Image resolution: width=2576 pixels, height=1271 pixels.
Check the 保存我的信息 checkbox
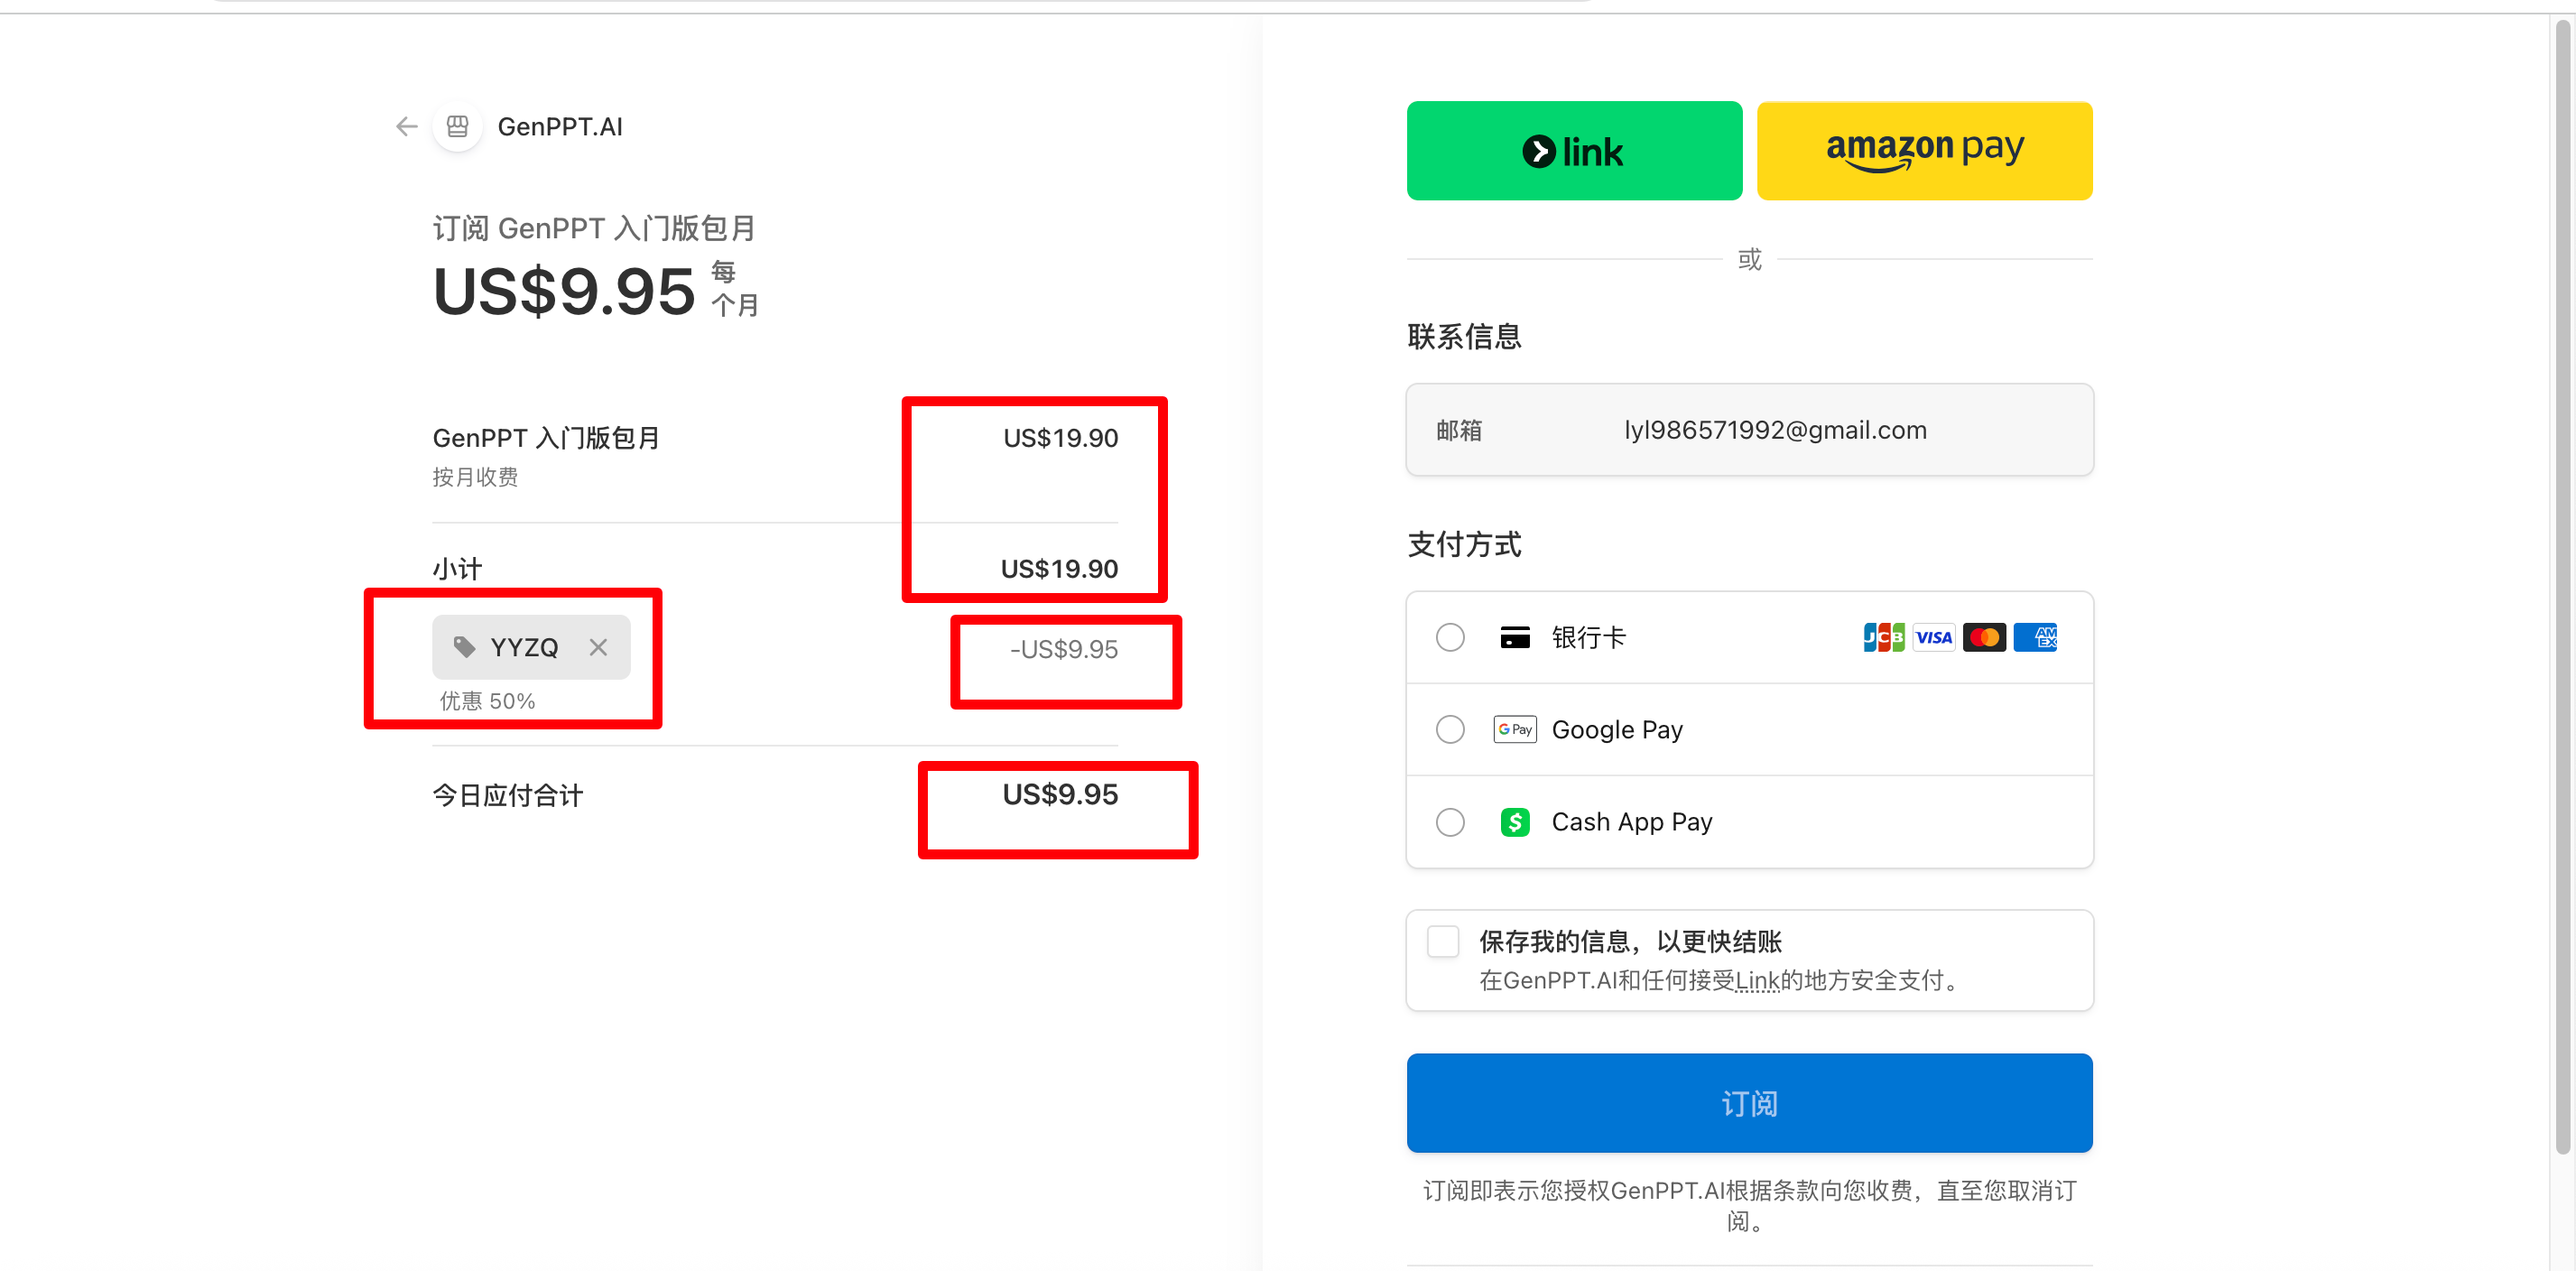1443,941
